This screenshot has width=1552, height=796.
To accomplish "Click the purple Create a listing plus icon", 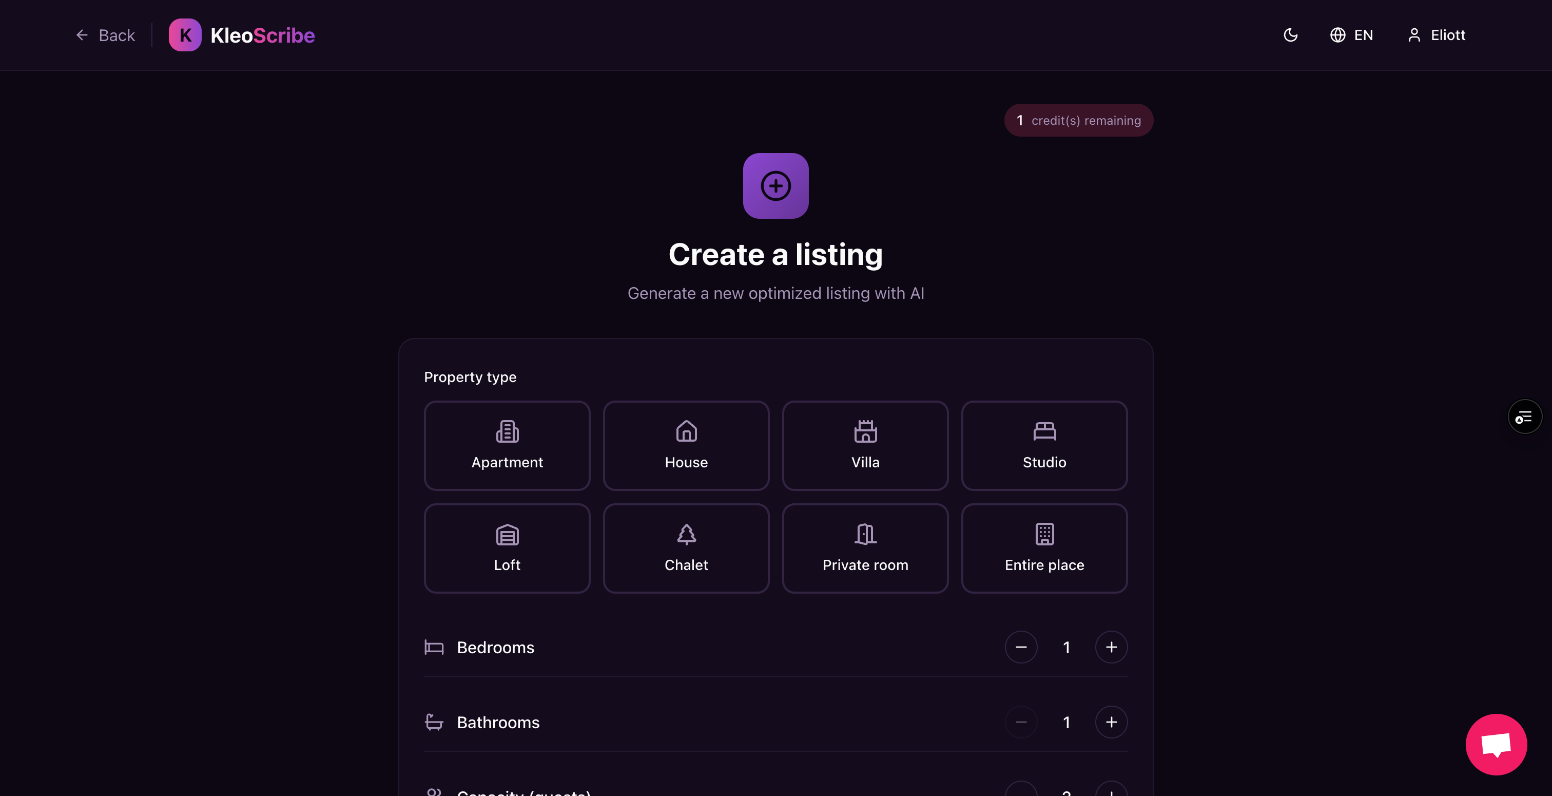I will point(775,186).
